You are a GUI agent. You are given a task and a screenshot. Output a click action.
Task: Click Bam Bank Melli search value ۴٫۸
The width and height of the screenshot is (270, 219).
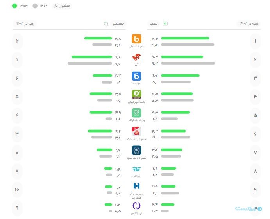click(x=118, y=39)
